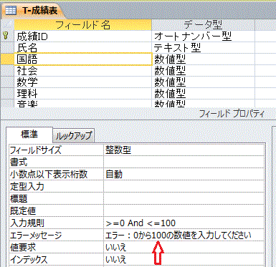Screen dimensions: 276x267
Task: Click the row selector for 社会
Action: click(7, 71)
